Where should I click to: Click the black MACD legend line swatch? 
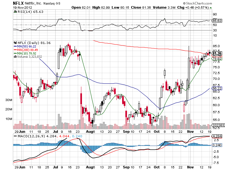15,136
